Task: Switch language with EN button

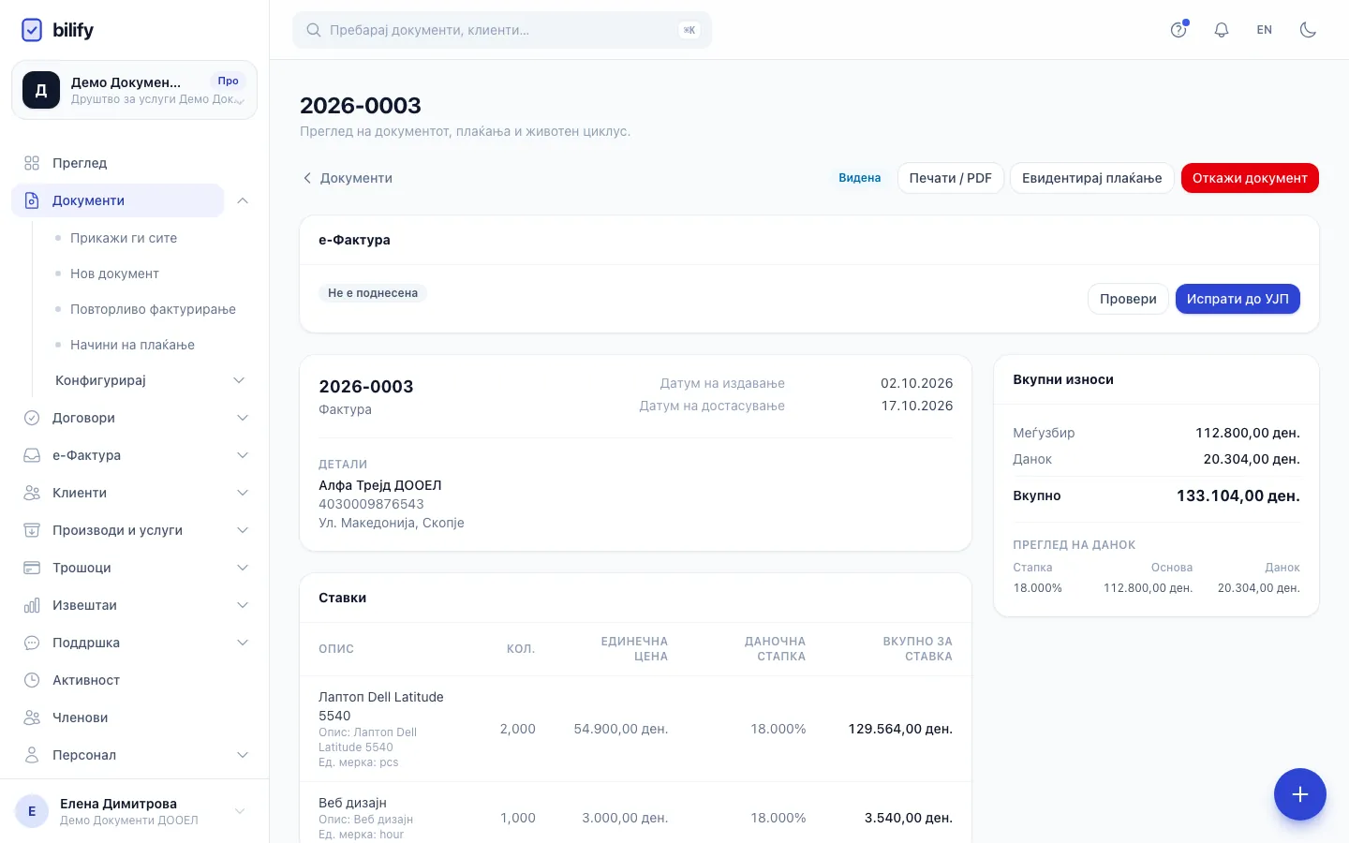Action: (x=1265, y=30)
